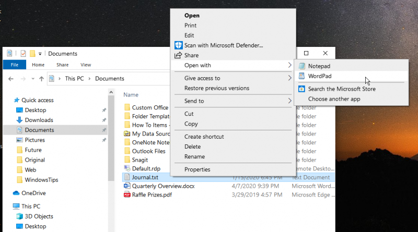
Task: Click the address bar location icon
Action: click(52, 79)
